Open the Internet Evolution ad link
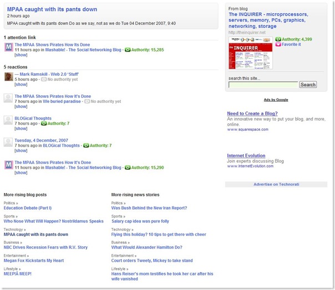335x290 pixels. tap(246, 156)
